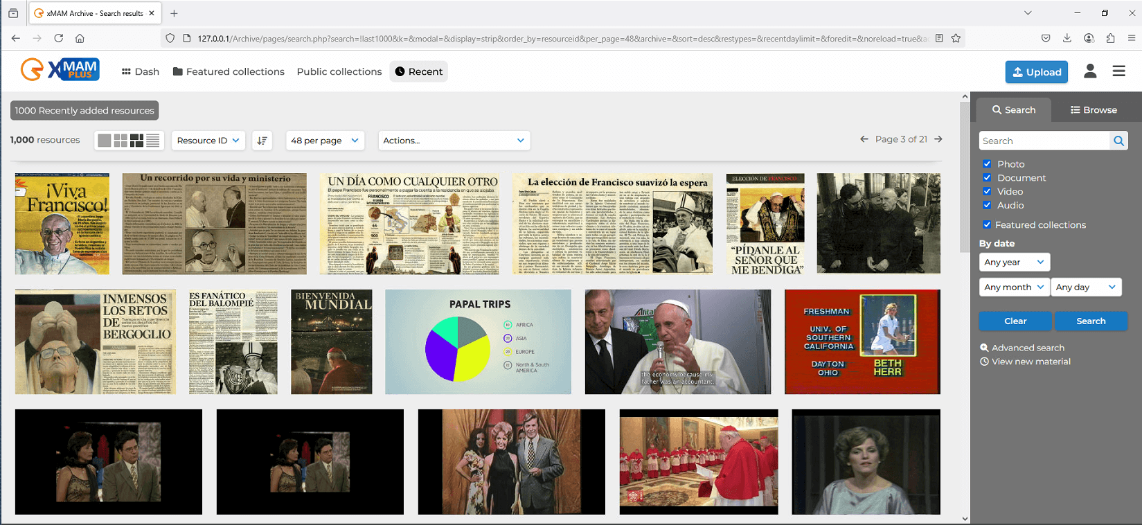This screenshot has height=525, width=1142.
Task: Expand the Actions dropdown
Action: (454, 141)
